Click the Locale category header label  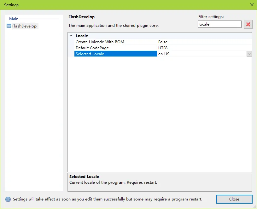[x=82, y=36]
